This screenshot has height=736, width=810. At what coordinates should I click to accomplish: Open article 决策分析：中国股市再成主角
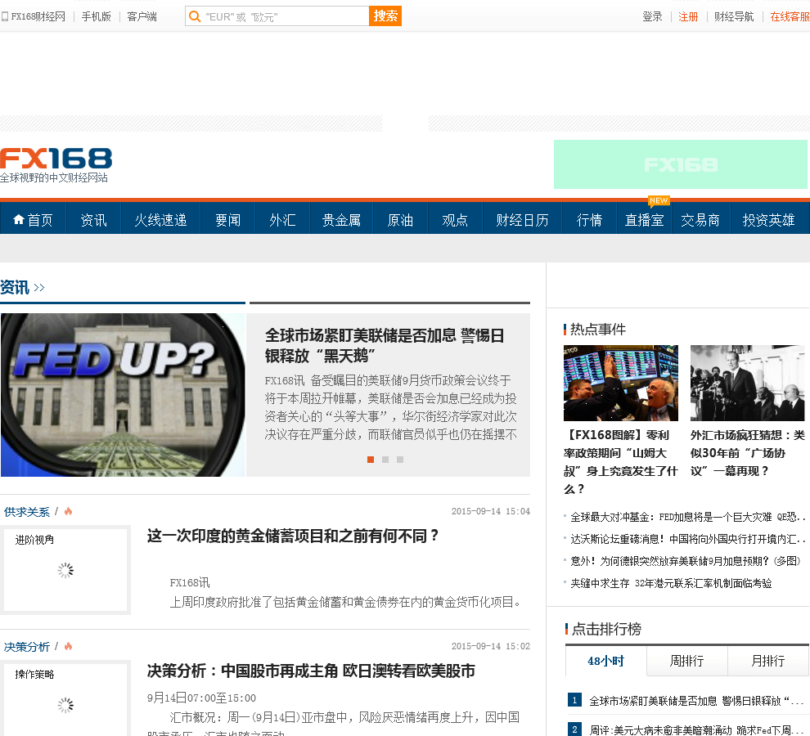pos(311,671)
